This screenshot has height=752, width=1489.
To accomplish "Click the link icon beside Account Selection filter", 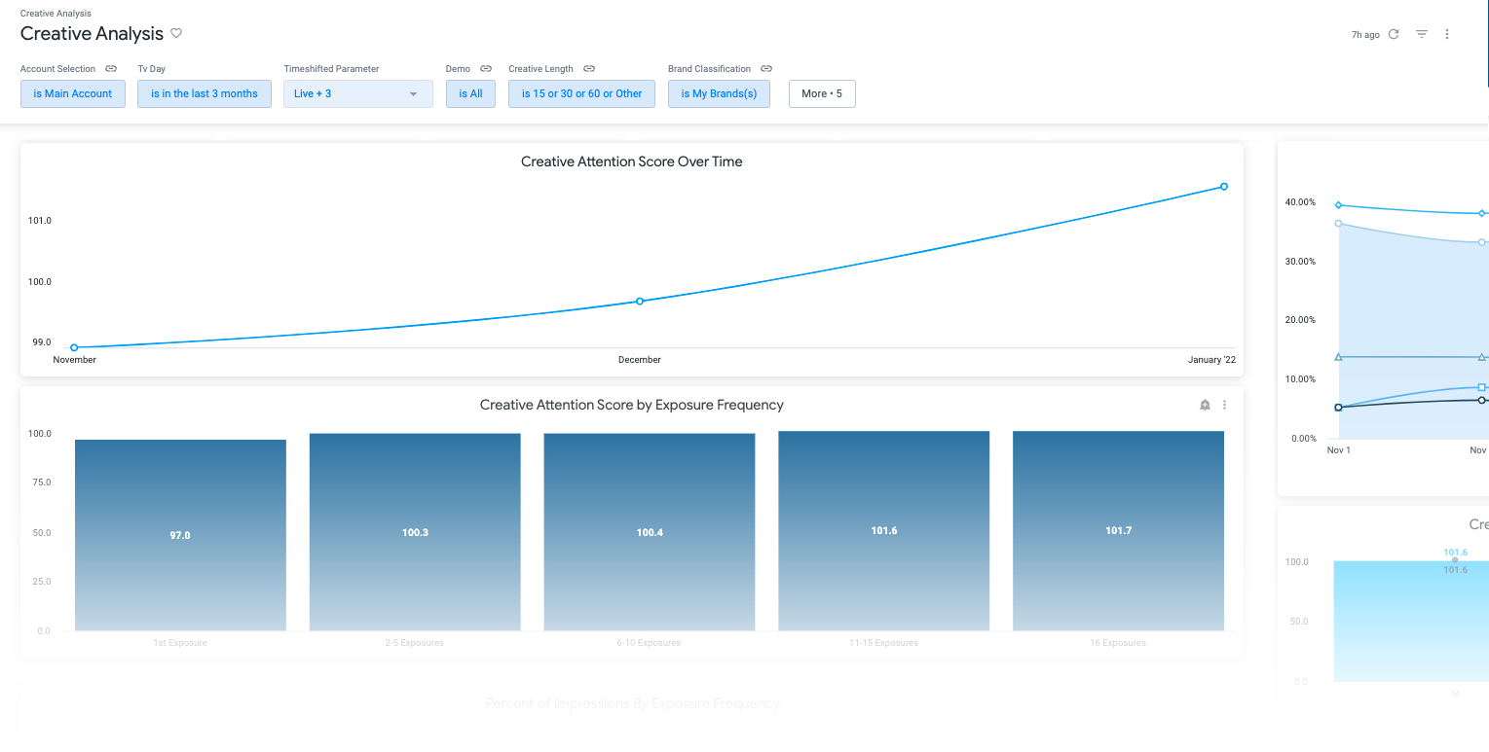I will coord(111,68).
